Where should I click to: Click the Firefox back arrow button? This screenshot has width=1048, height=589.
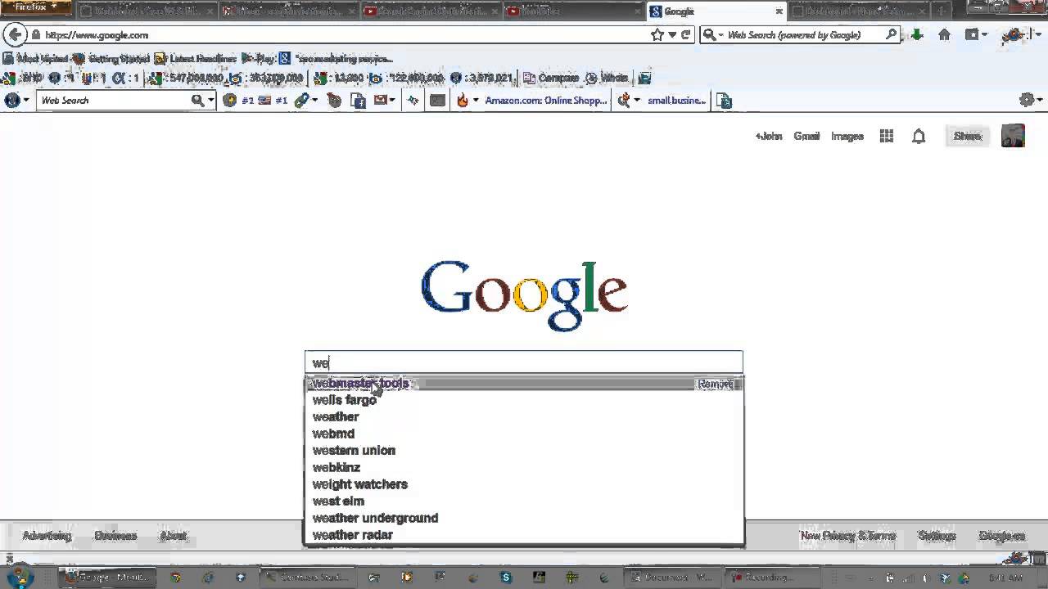pos(15,35)
